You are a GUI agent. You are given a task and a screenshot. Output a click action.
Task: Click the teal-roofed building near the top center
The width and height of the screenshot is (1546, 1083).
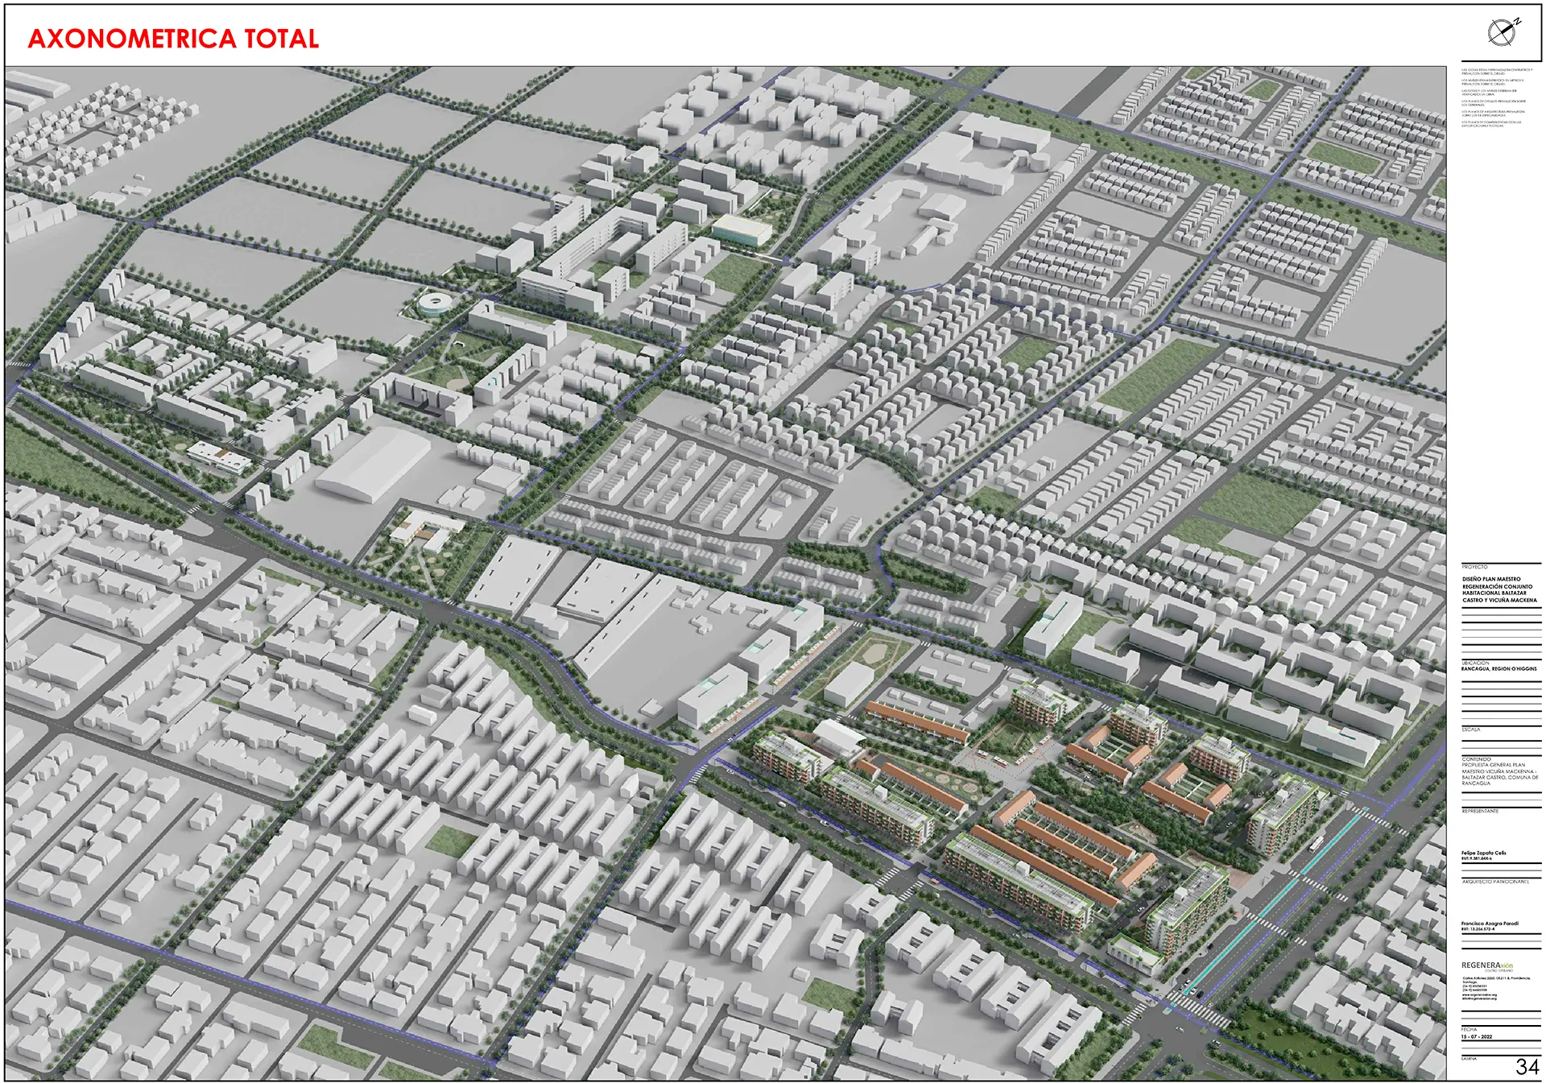(741, 229)
